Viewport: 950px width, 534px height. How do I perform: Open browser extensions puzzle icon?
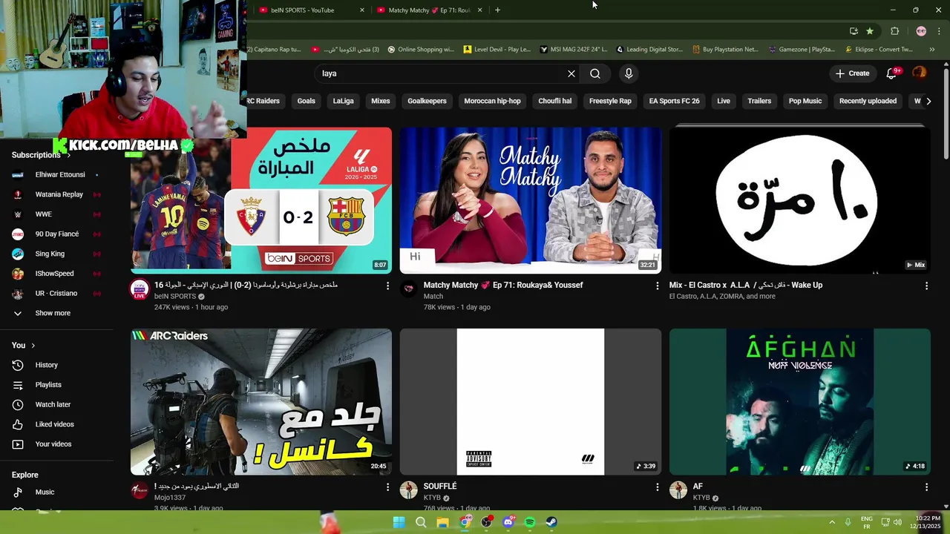coord(895,31)
